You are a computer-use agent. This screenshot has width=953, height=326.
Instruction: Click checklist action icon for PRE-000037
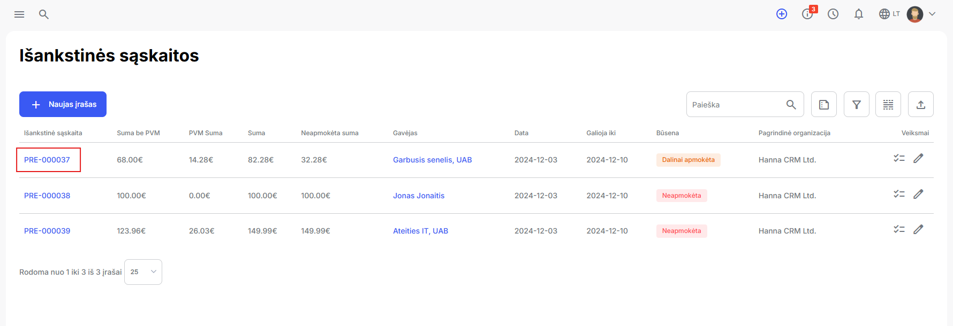coord(899,158)
